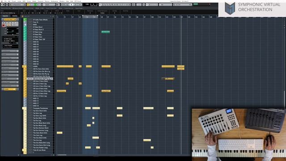The width and height of the screenshot is (286, 161).
Task: Expand the MIDI Inserts inspector section
Action: pyautogui.click(x=10, y=68)
